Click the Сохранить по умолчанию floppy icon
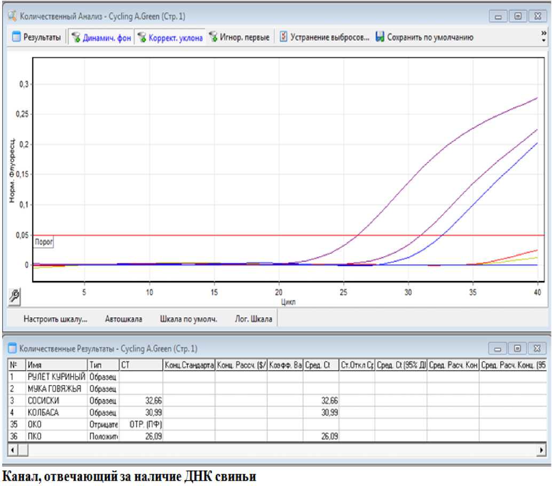Viewport: 552px width, 486px height. [x=380, y=37]
